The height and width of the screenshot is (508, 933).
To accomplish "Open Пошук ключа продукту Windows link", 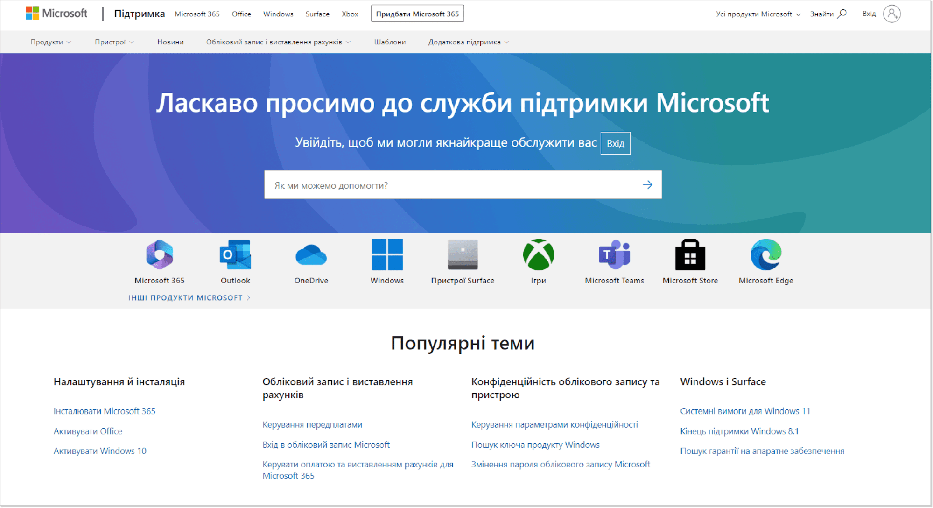I will pyautogui.click(x=535, y=445).
